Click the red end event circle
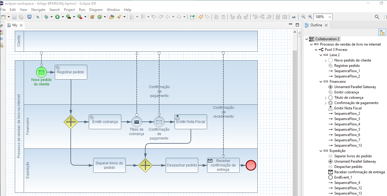387x196 pixels. coord(251,165)
